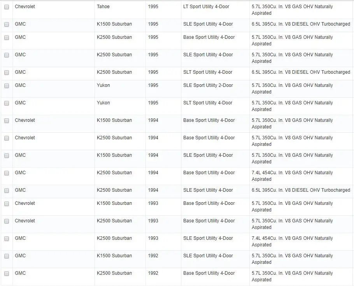Select checkbox for 1993 Chevrolet K1500 Suburban
The width and height of the screenshot is (354, 286).
click(x=7, y=204)
